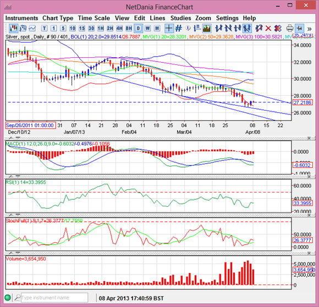Select the highlighted parallel channel line tool
This screenshot has width=319, height=307.
point(247,28)
